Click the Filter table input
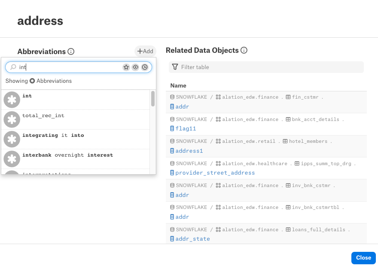 [266, 67]
